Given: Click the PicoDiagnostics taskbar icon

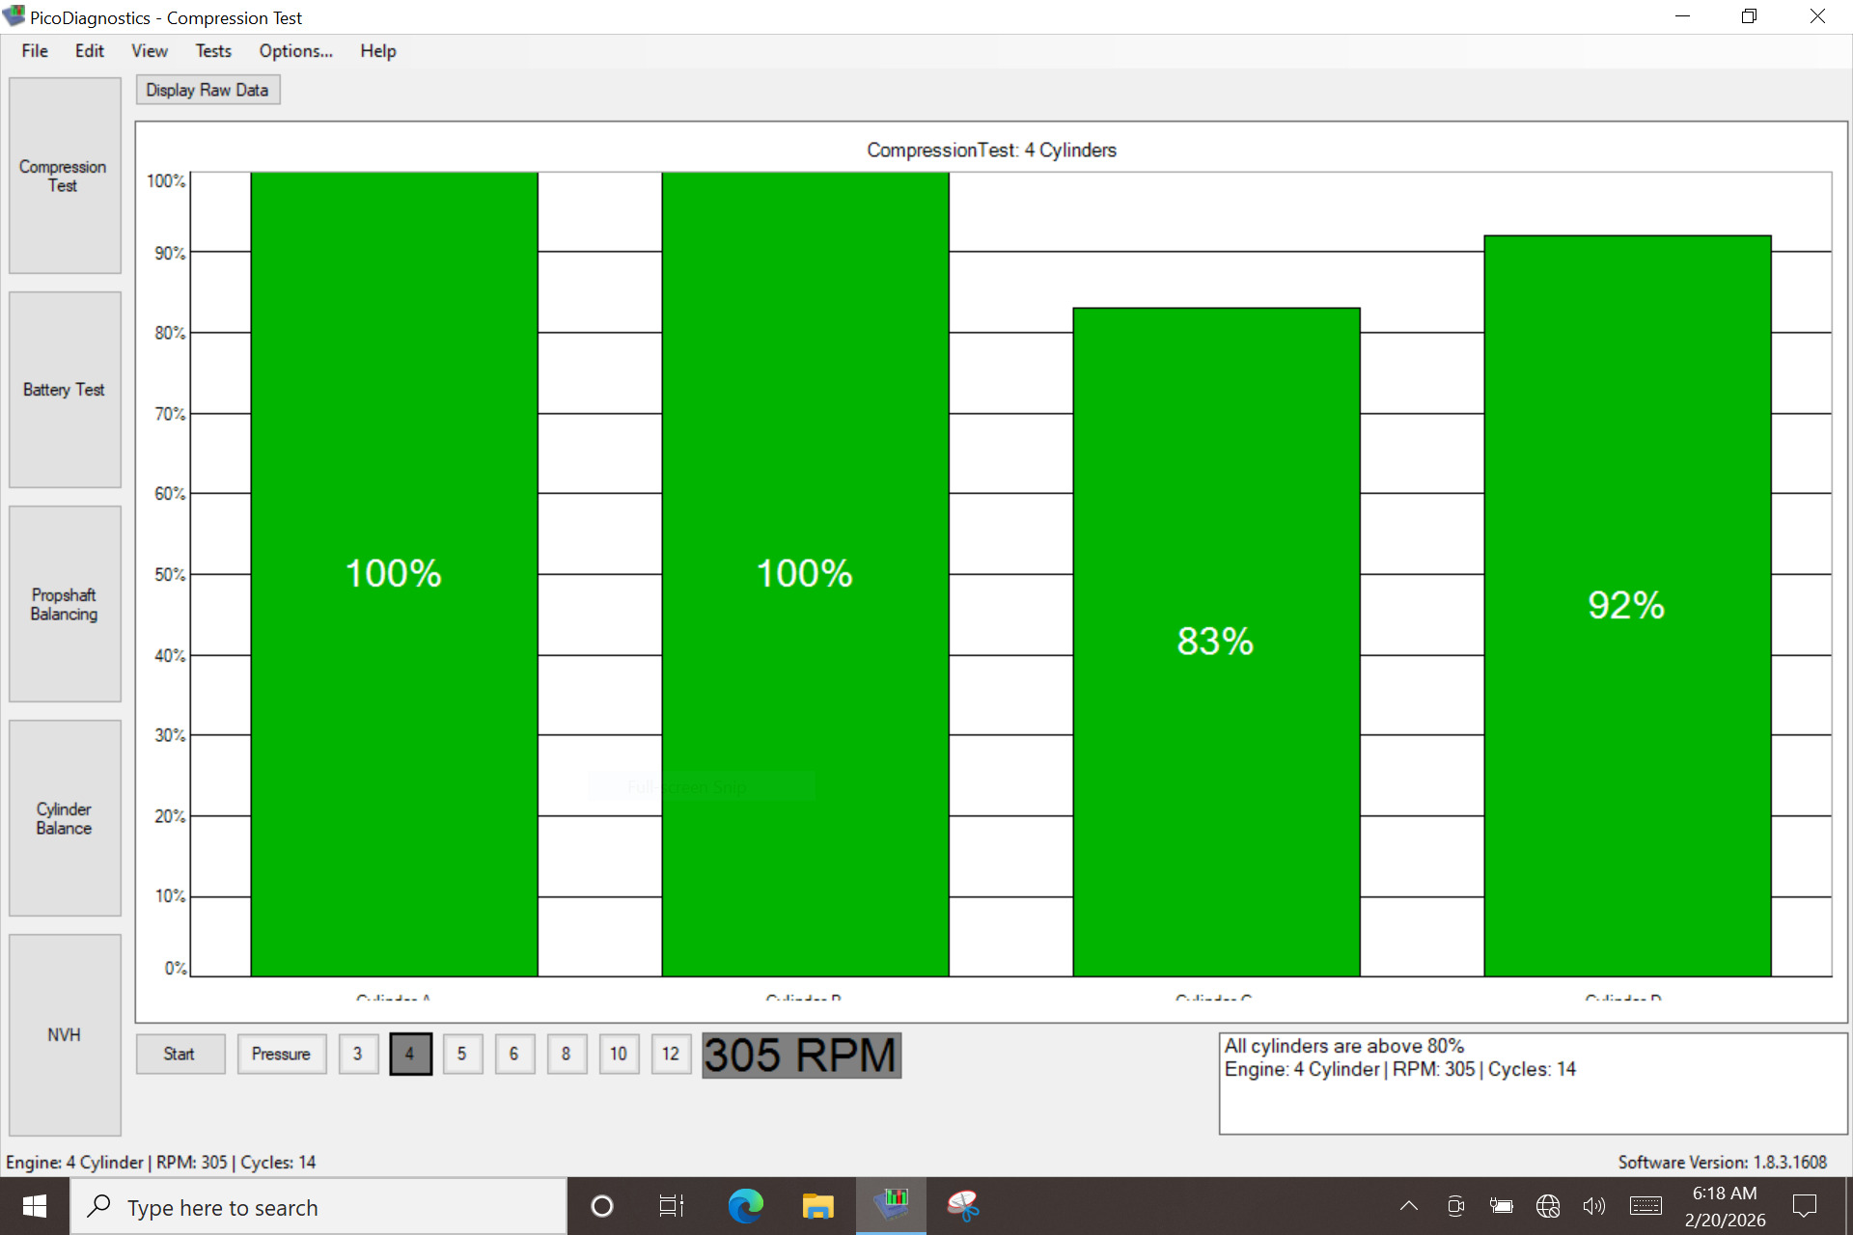Looking at the screenshot, I should click(891, 1206).
